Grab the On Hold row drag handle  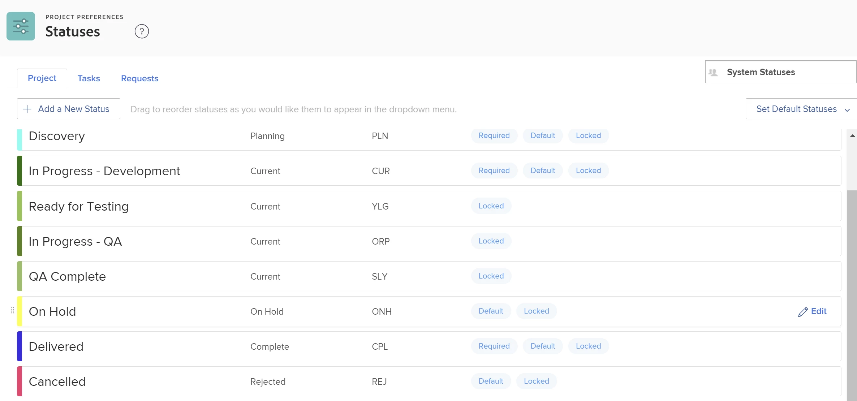pos(13,311)
